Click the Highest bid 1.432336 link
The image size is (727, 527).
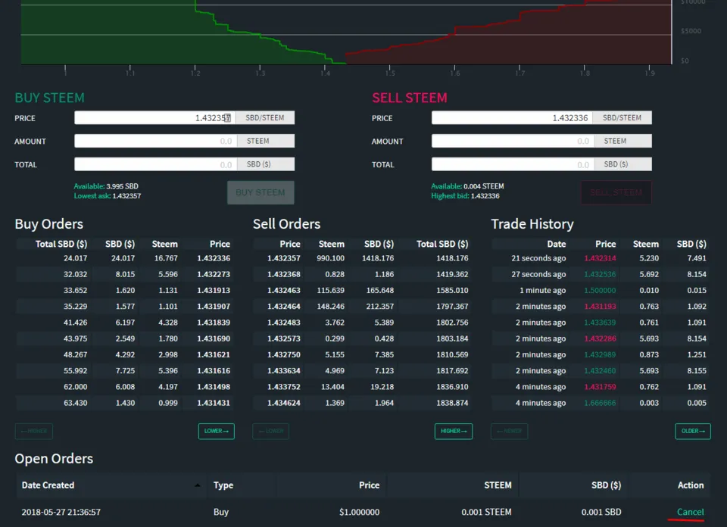(465, 196)
